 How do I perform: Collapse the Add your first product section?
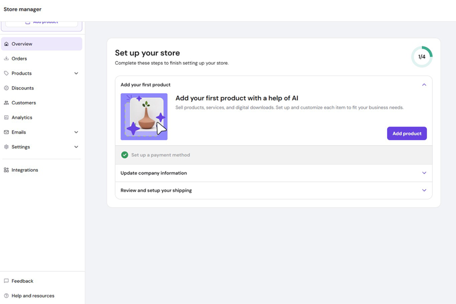tap(424, 85)
